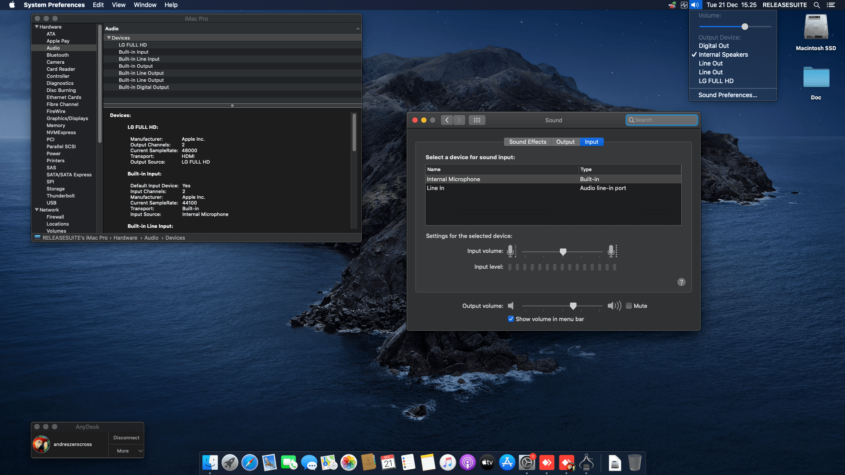The width and height of the screenshot is (845, 475).
Task: Open App Store from the Dock
Action: click(507, 463)
